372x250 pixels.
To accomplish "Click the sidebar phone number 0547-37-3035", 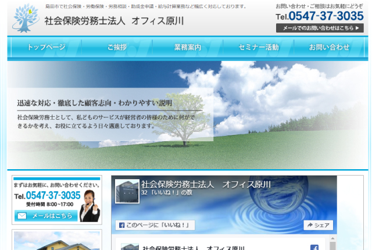I will pyautogui.click(x=53, y=195).
